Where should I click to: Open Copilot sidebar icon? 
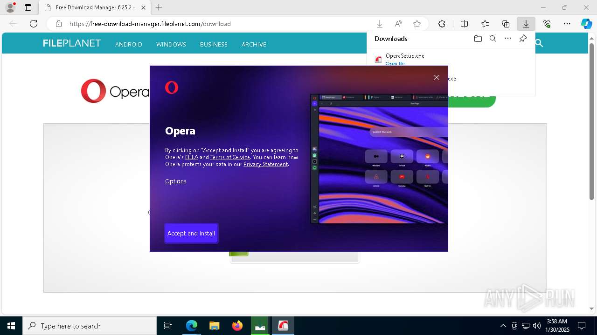coord(586,24)
